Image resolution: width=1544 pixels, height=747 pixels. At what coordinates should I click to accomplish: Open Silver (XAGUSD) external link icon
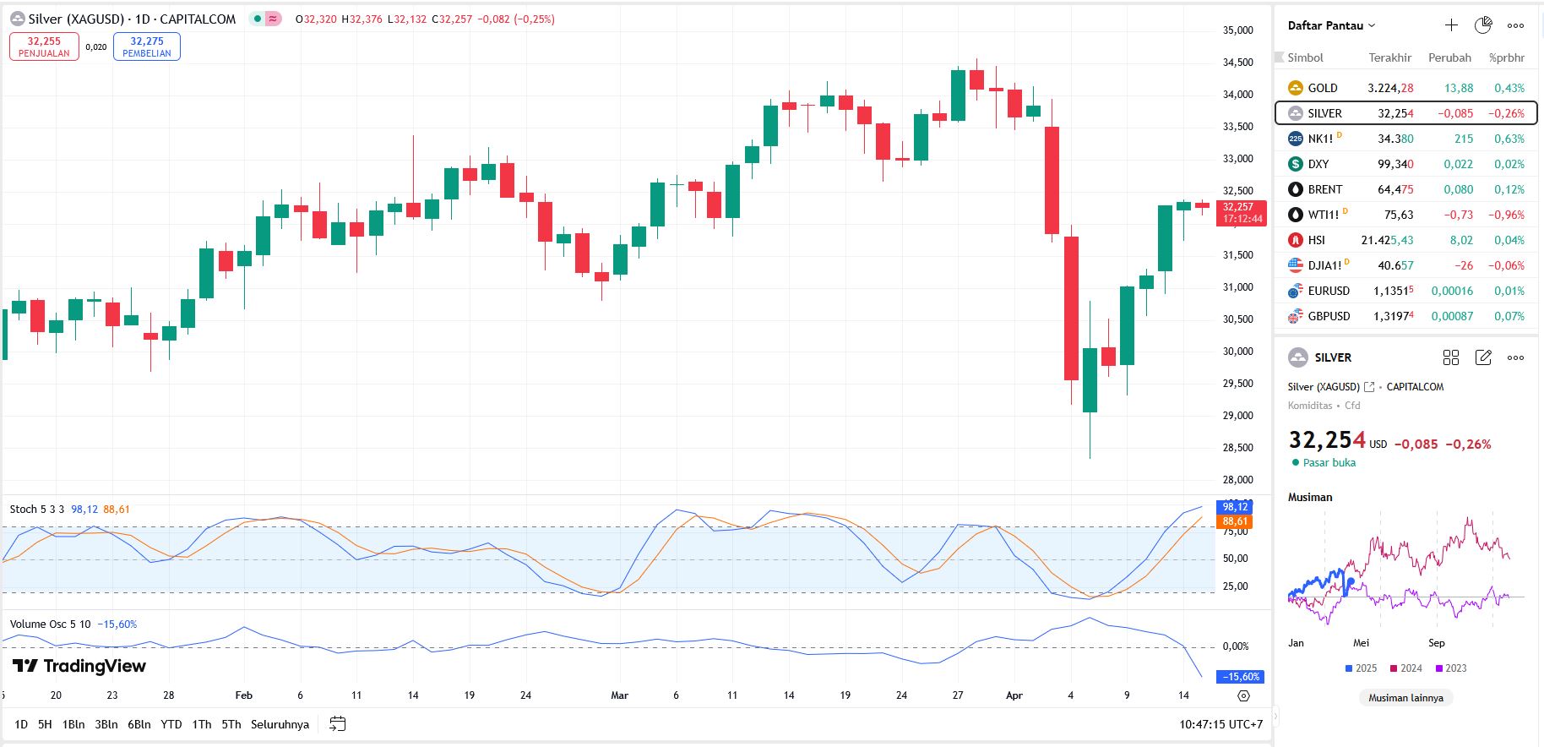(x=1369, y=387)
